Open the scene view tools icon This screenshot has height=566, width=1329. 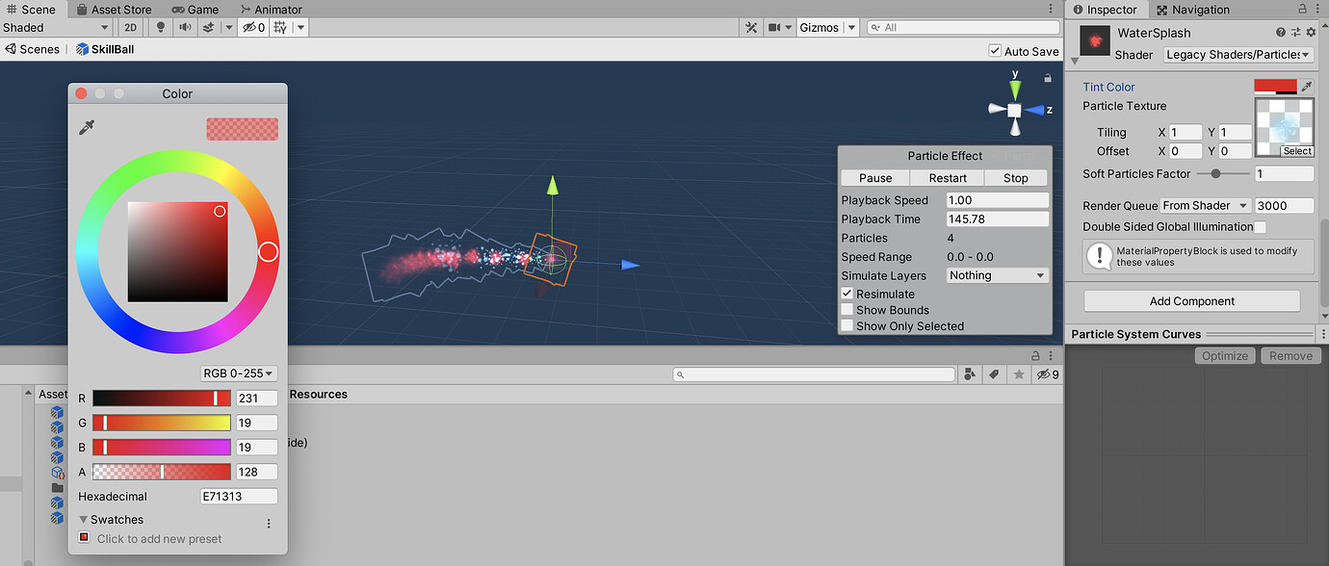[x=751, y=27]
